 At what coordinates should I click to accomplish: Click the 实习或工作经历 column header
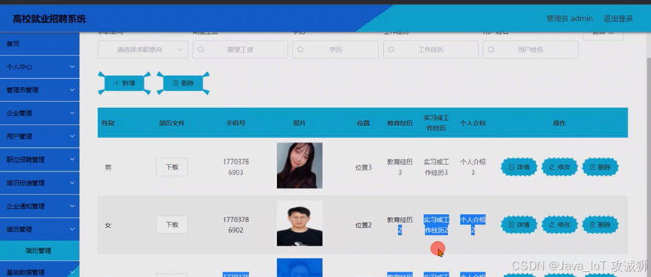(x=437, y=123)
